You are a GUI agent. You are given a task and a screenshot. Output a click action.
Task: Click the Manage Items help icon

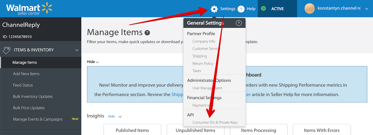[x=147, y=33]
